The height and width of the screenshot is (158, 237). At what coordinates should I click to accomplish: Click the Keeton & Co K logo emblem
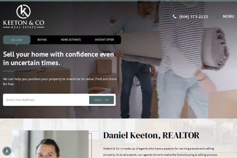click(x=23, y=11)
